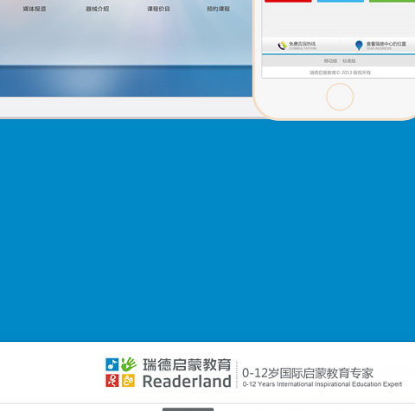Click the red button in phone screen

click(288, 1)
